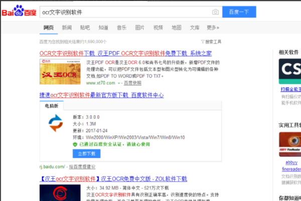Click the 已通过百度安全认证 text
This screenshot has height=201, width=301.
114,144
